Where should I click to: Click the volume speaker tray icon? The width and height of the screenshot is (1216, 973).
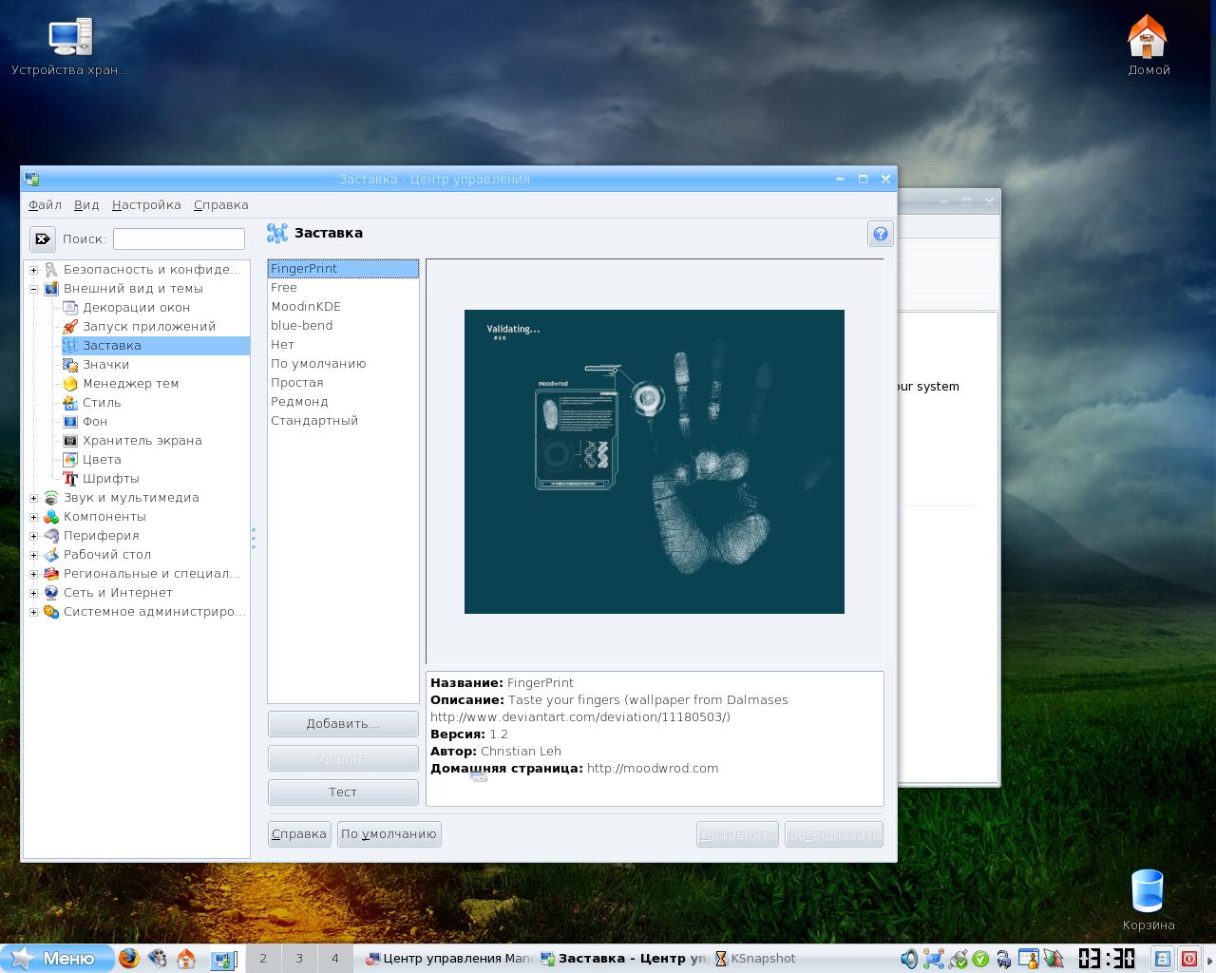(909, 959)
